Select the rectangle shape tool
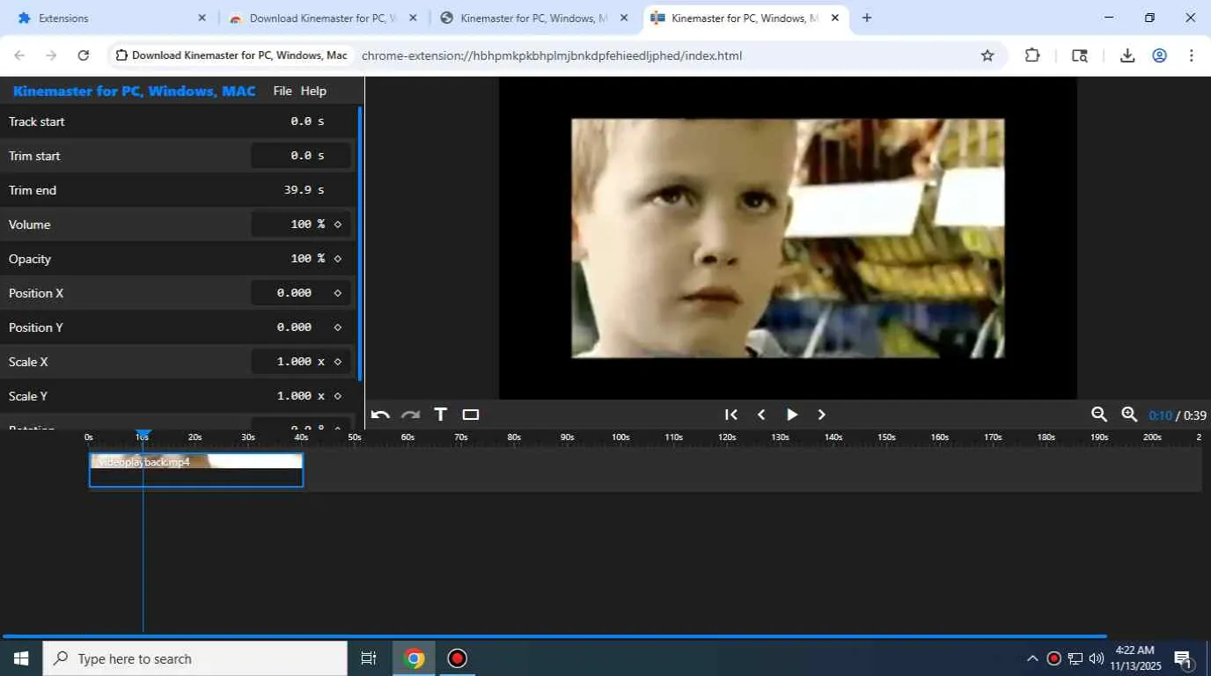Image resolution: width=1211 pixels, height=676 pixels. coord(471,415)
